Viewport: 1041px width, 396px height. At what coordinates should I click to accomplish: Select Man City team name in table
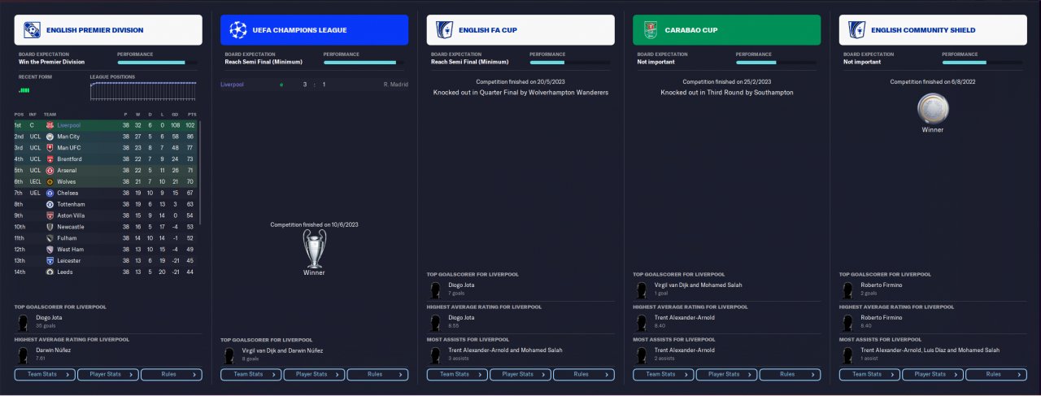(x=68, y=137)
